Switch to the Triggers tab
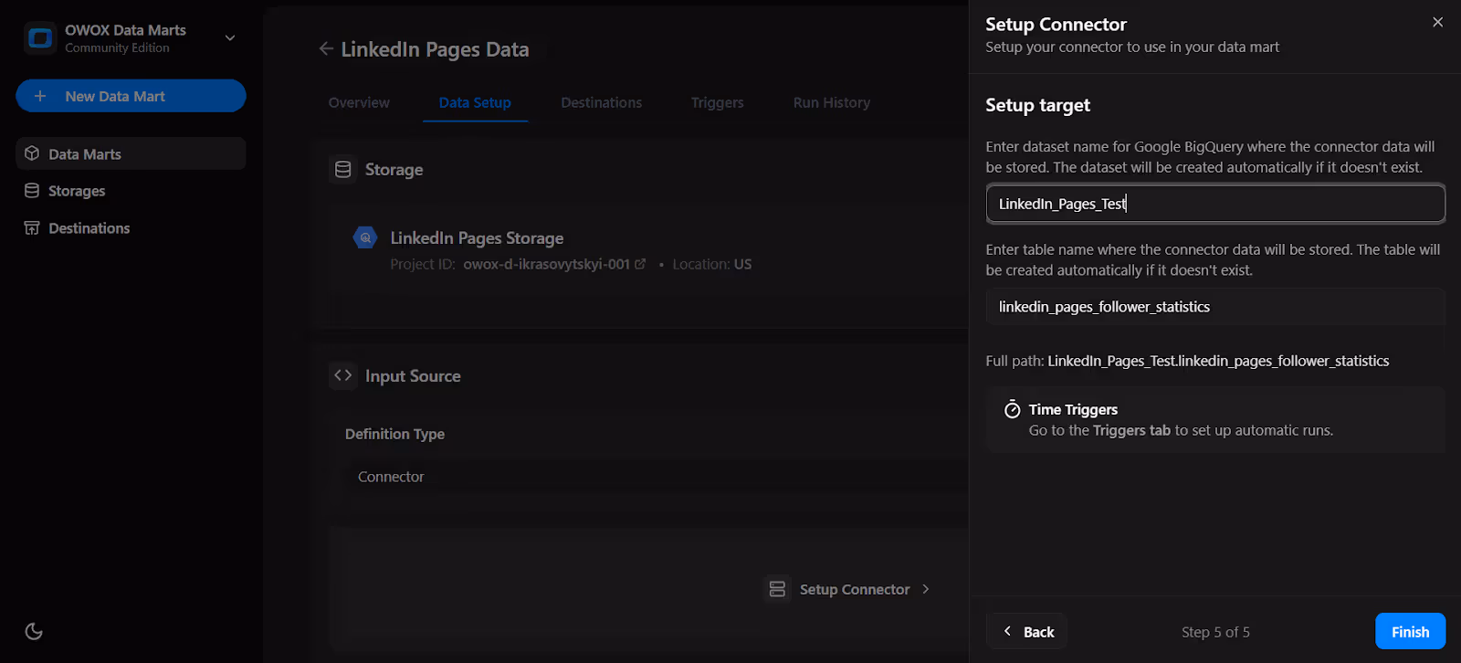Image resolution: width=1461 pixels, height=663 pixels. click(x=717, y=102)
